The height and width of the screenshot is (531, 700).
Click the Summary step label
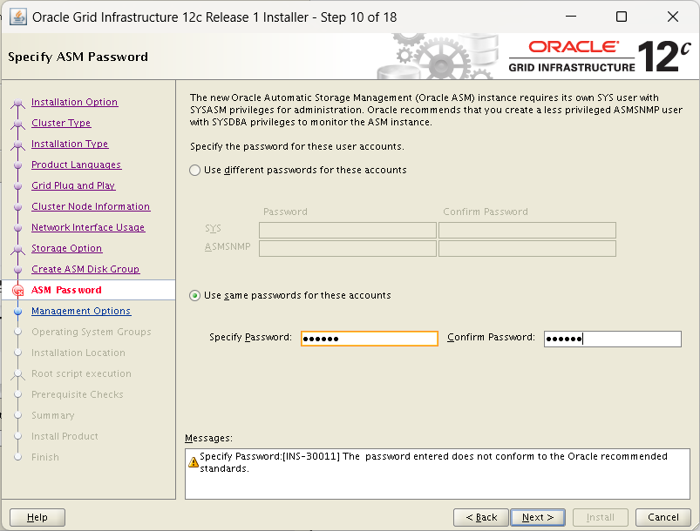[x=52, y=415]
